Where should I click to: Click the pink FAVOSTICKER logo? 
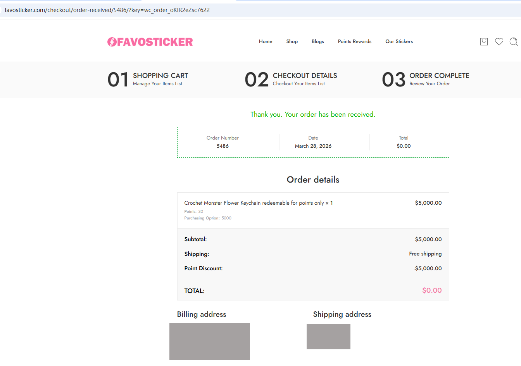150,41
